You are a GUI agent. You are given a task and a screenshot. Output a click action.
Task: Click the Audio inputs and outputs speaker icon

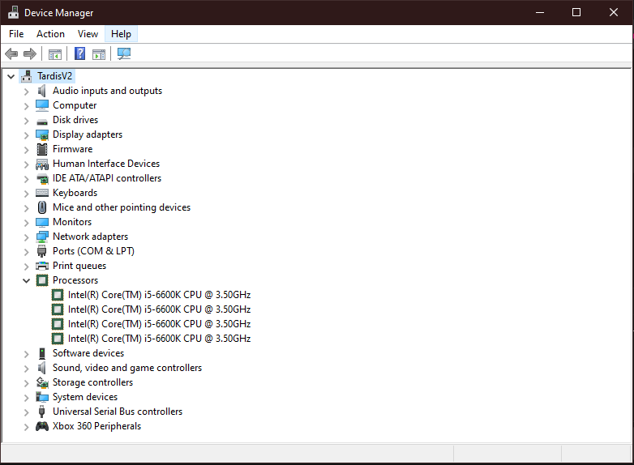point(41,91)
